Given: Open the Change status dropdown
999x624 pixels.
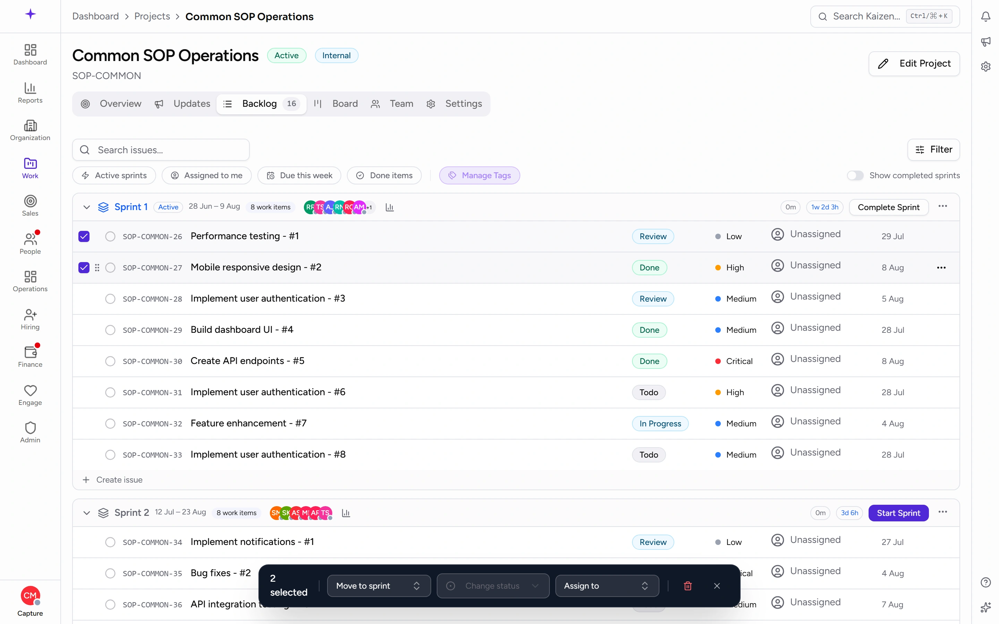Looking at the screenshot, I should [493, 586].
